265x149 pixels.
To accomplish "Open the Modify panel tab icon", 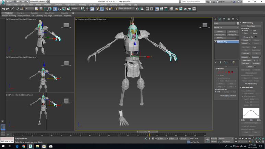I will click(x=220, y=19).
